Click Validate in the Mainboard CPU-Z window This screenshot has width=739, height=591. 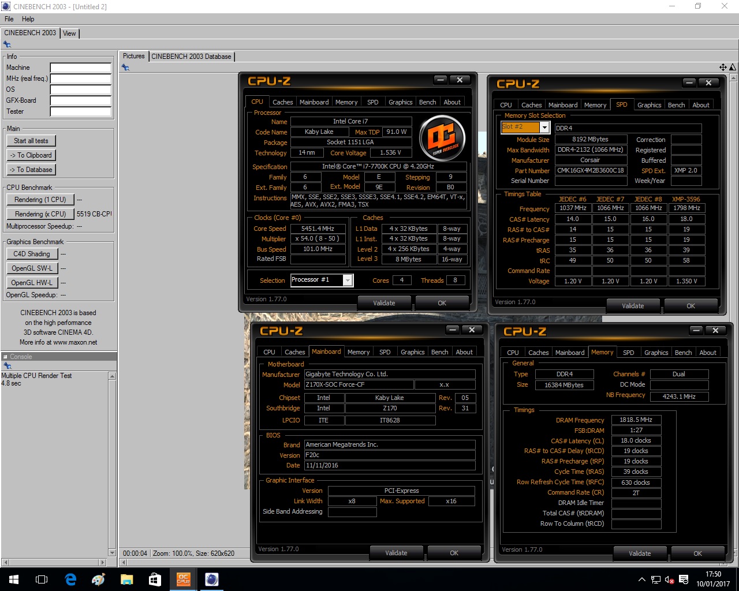[x=396, y=553]
